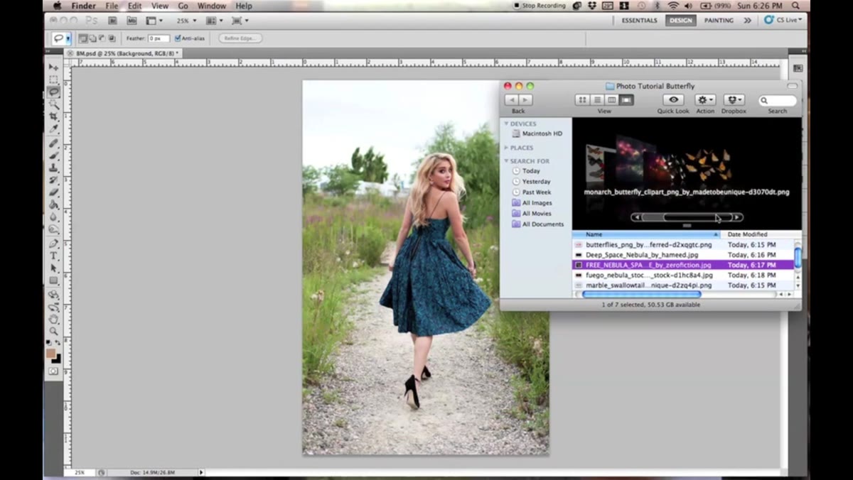Select the Quick Selection tool
853x480 pixels.
tap(53, 104)
